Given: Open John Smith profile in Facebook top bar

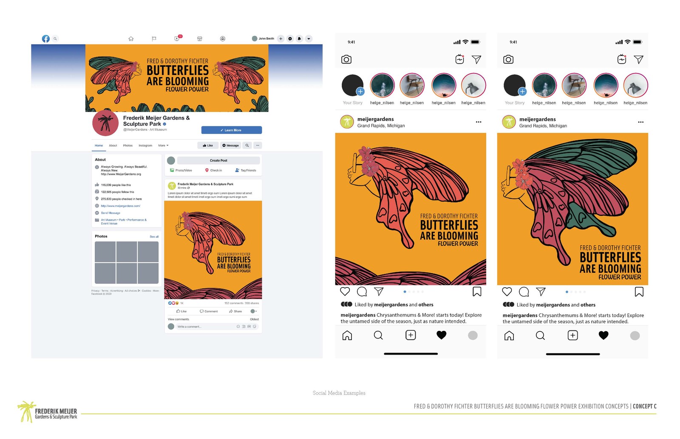Looking at the screenshot, I should pyautogui.click(x=263, y=39).
